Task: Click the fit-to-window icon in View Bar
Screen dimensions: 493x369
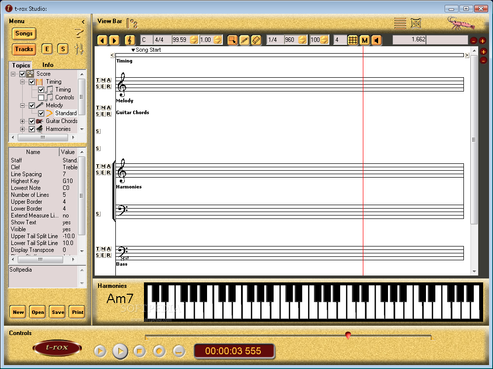Action: [416, 23]
